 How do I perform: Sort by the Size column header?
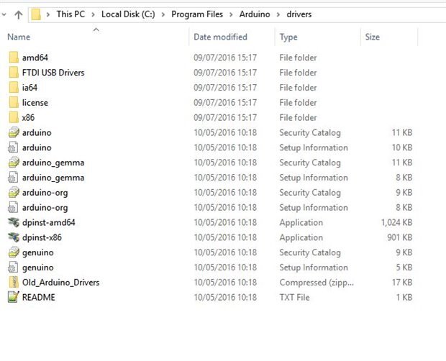click(x=372, y=37)
